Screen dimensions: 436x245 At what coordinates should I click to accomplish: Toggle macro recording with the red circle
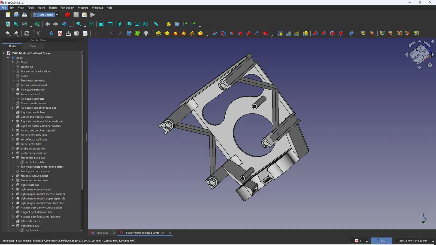68,15
